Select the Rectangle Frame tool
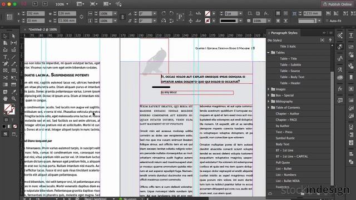The image size is (356, 200). coord(5,71)
